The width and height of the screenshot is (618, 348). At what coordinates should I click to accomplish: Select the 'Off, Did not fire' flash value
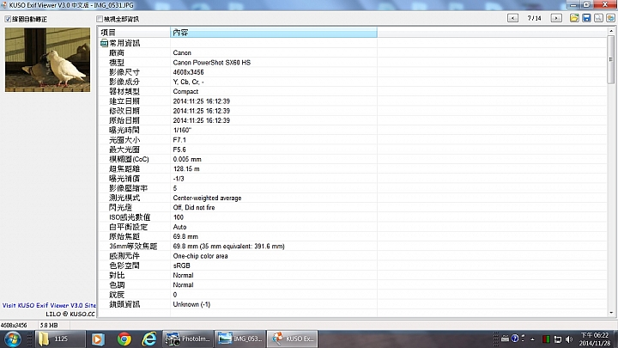(x=194, y=208)
